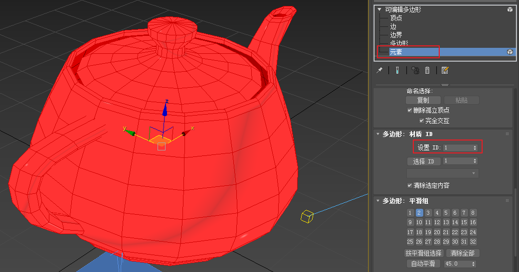Click the 选择 ID button
The width and height of the screenshot is (519, 272).
click(424, 161)
